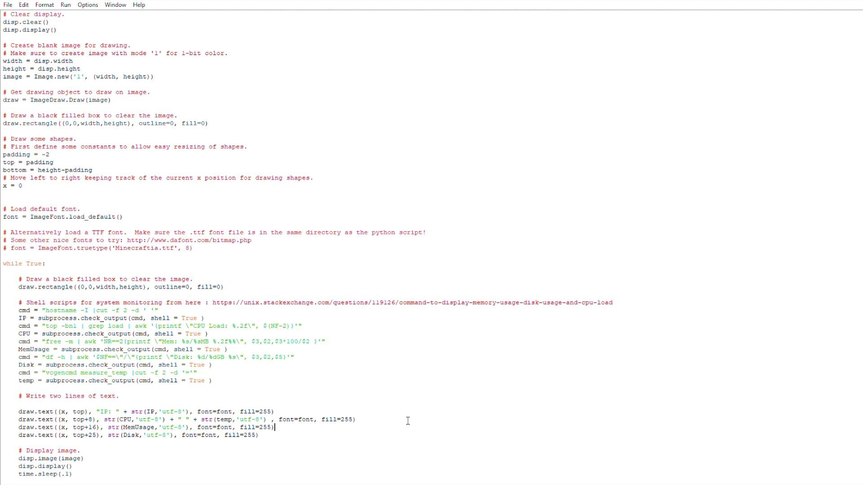Click the 'time.sleep(.1)' line
863x485 pixels.
coord(45,474)
